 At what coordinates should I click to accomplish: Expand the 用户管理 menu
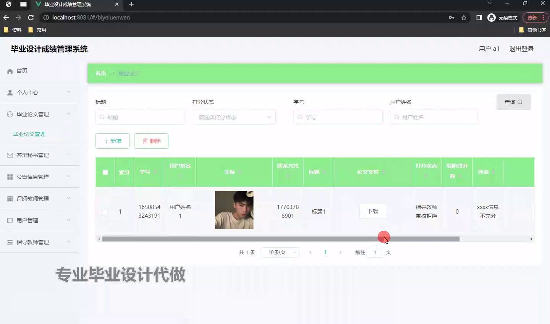click(x=40, y=220)
